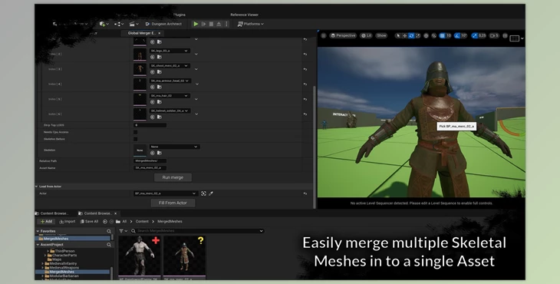Activate the rotate gizmo tool
Screen dimensions: 560x284
pos(411,36)
